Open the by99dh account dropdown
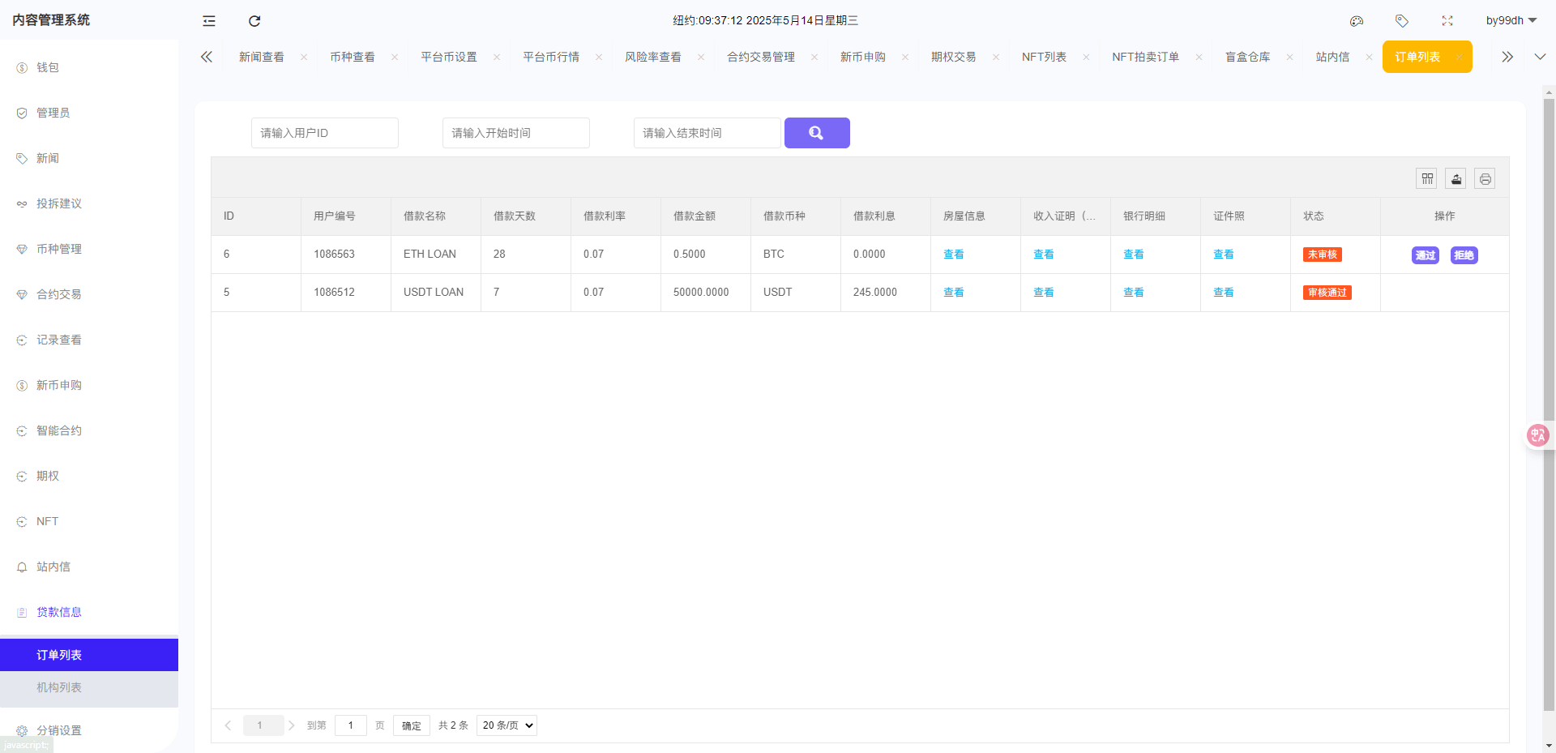The height and width of the screenshot is (753, 1556). coord(1509,20)
